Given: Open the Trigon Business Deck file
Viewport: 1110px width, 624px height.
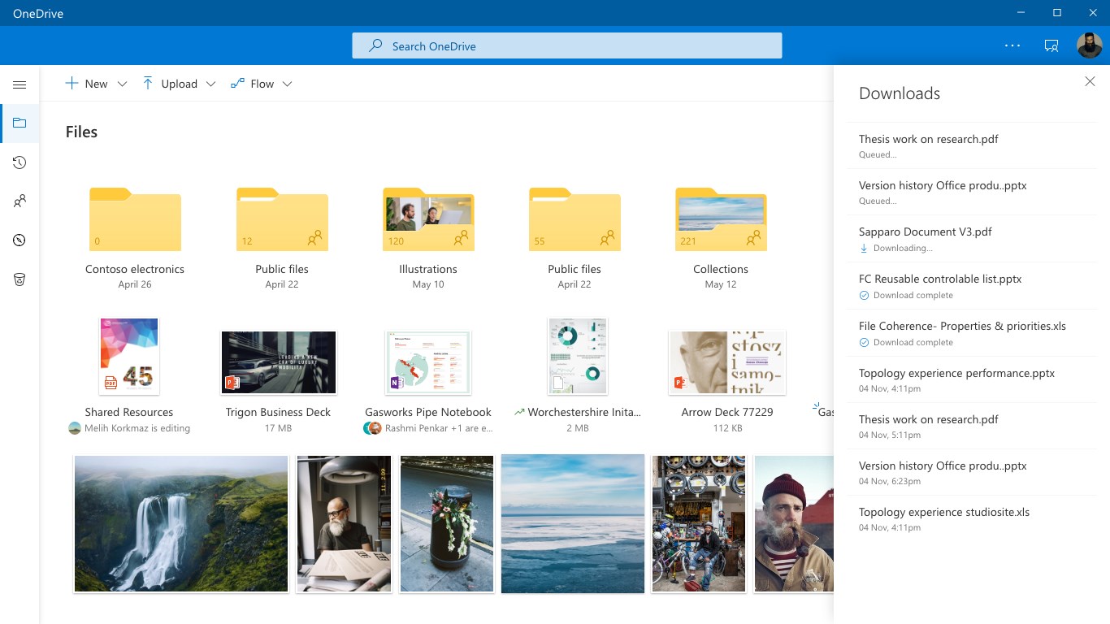Looking at the screenshot, I should pyautogui.click(x=278, y=362).
